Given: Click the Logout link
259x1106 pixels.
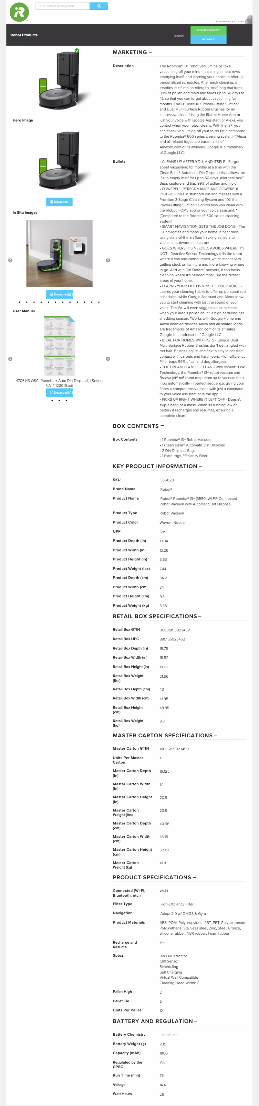Looking at the screenshot, I should (x=179, y=35).
